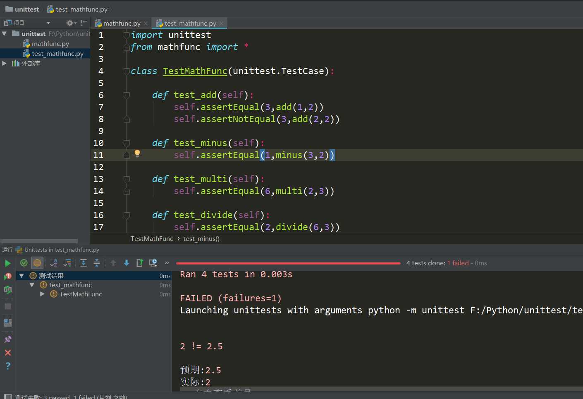The image size is (583, 399).
Task: Collapse all test result nodes
Action: (x=97, y=263)
